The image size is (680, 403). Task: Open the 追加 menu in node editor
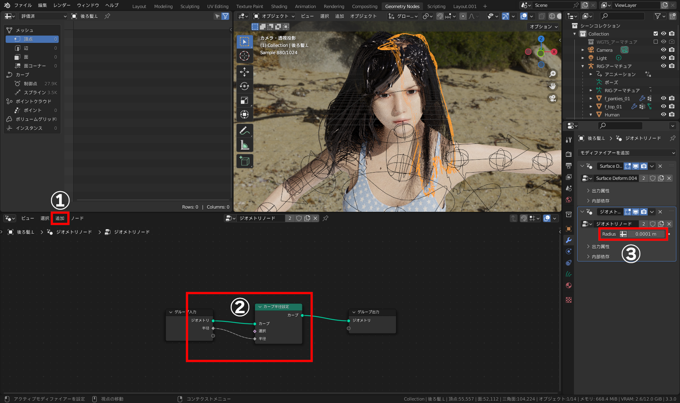click(x=60, y=218)
